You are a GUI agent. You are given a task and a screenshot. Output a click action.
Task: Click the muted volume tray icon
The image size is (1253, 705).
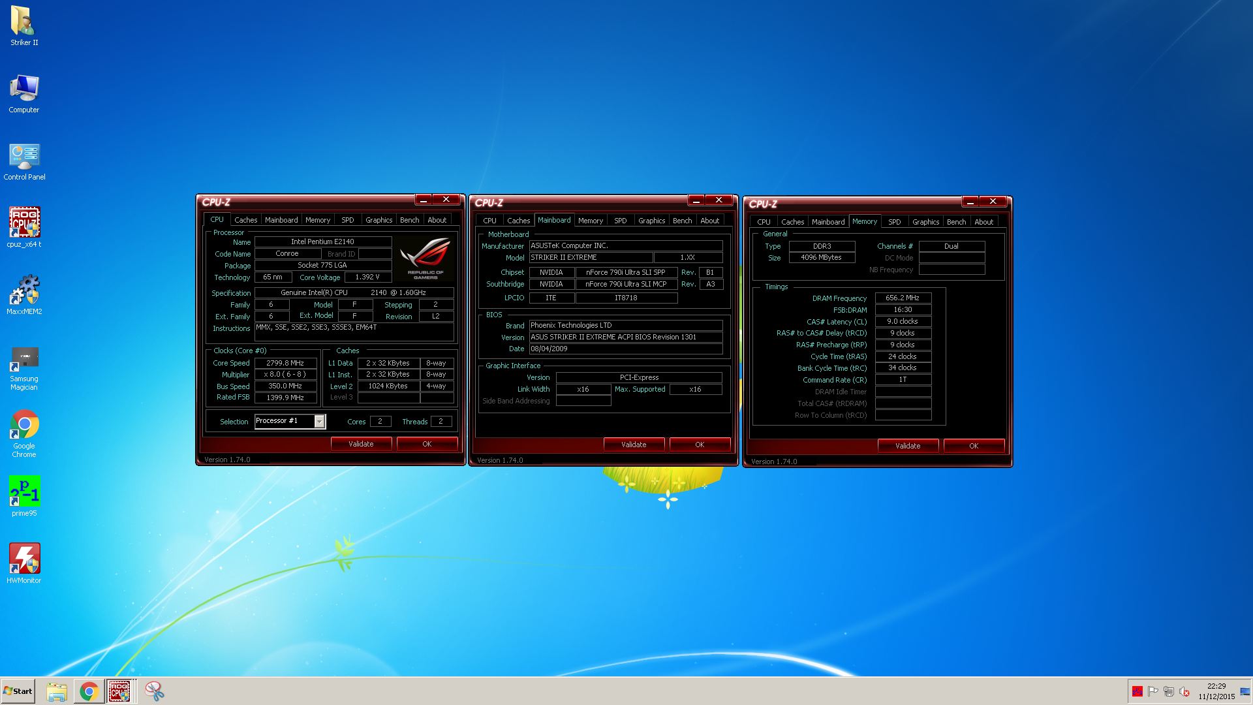(1184, 691)
